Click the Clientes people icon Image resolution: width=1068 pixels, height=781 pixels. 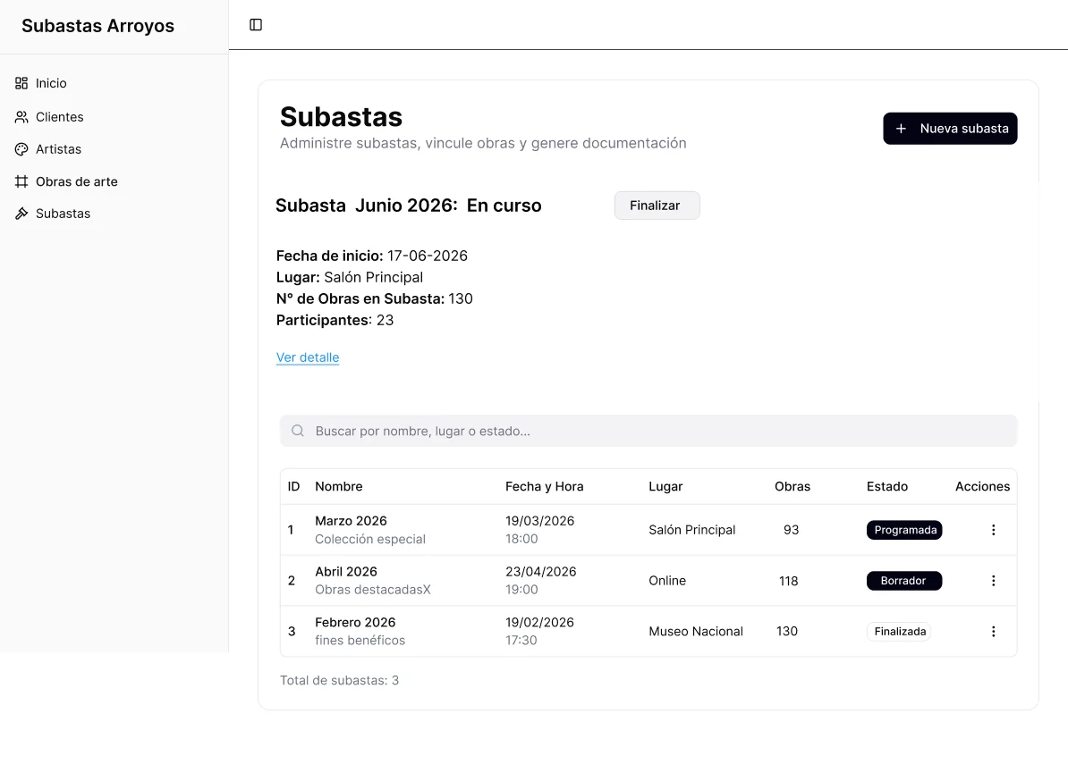[21, 117]
